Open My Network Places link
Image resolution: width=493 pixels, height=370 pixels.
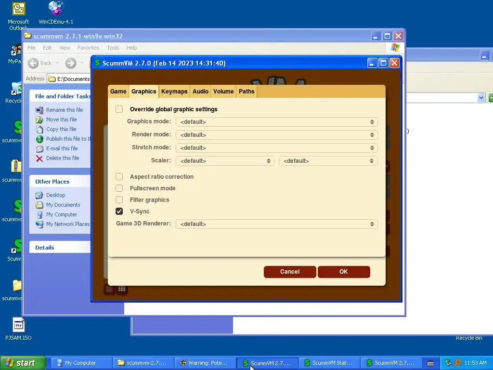point(68,224)
